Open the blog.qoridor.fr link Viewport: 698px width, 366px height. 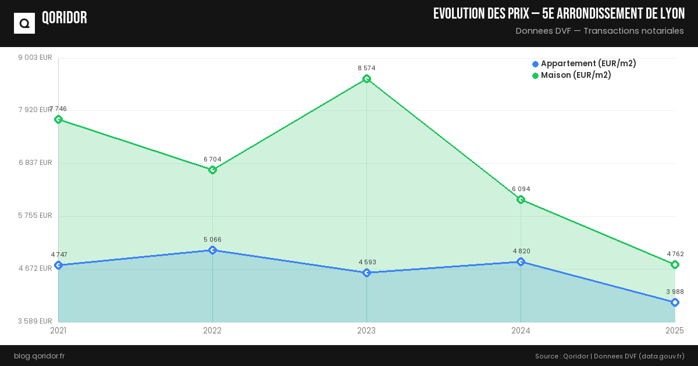coord(39,356)
